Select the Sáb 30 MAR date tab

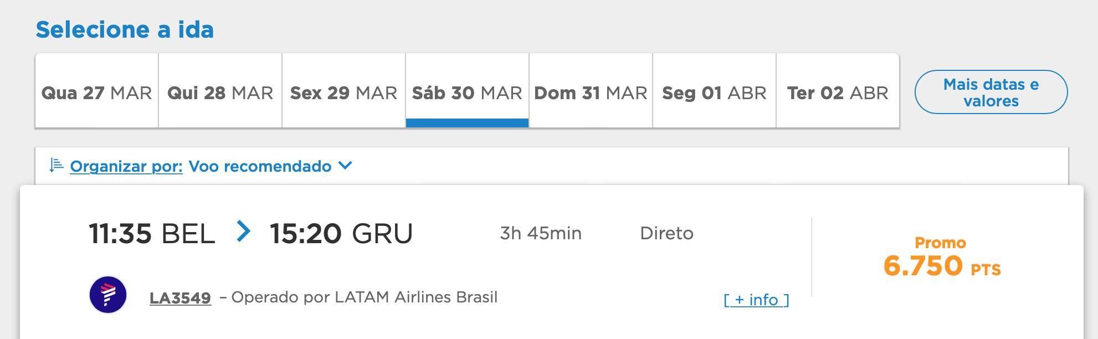[x=468, y=91]
